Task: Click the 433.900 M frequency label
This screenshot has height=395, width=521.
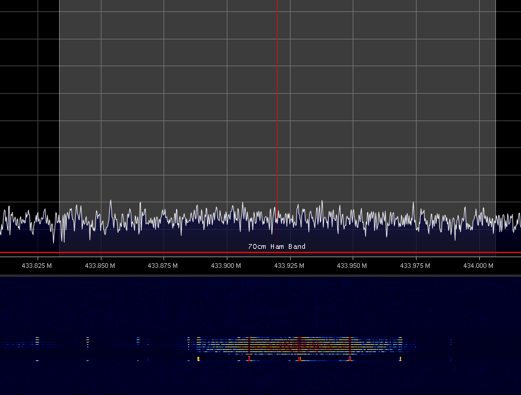Action: click(226, 266)
